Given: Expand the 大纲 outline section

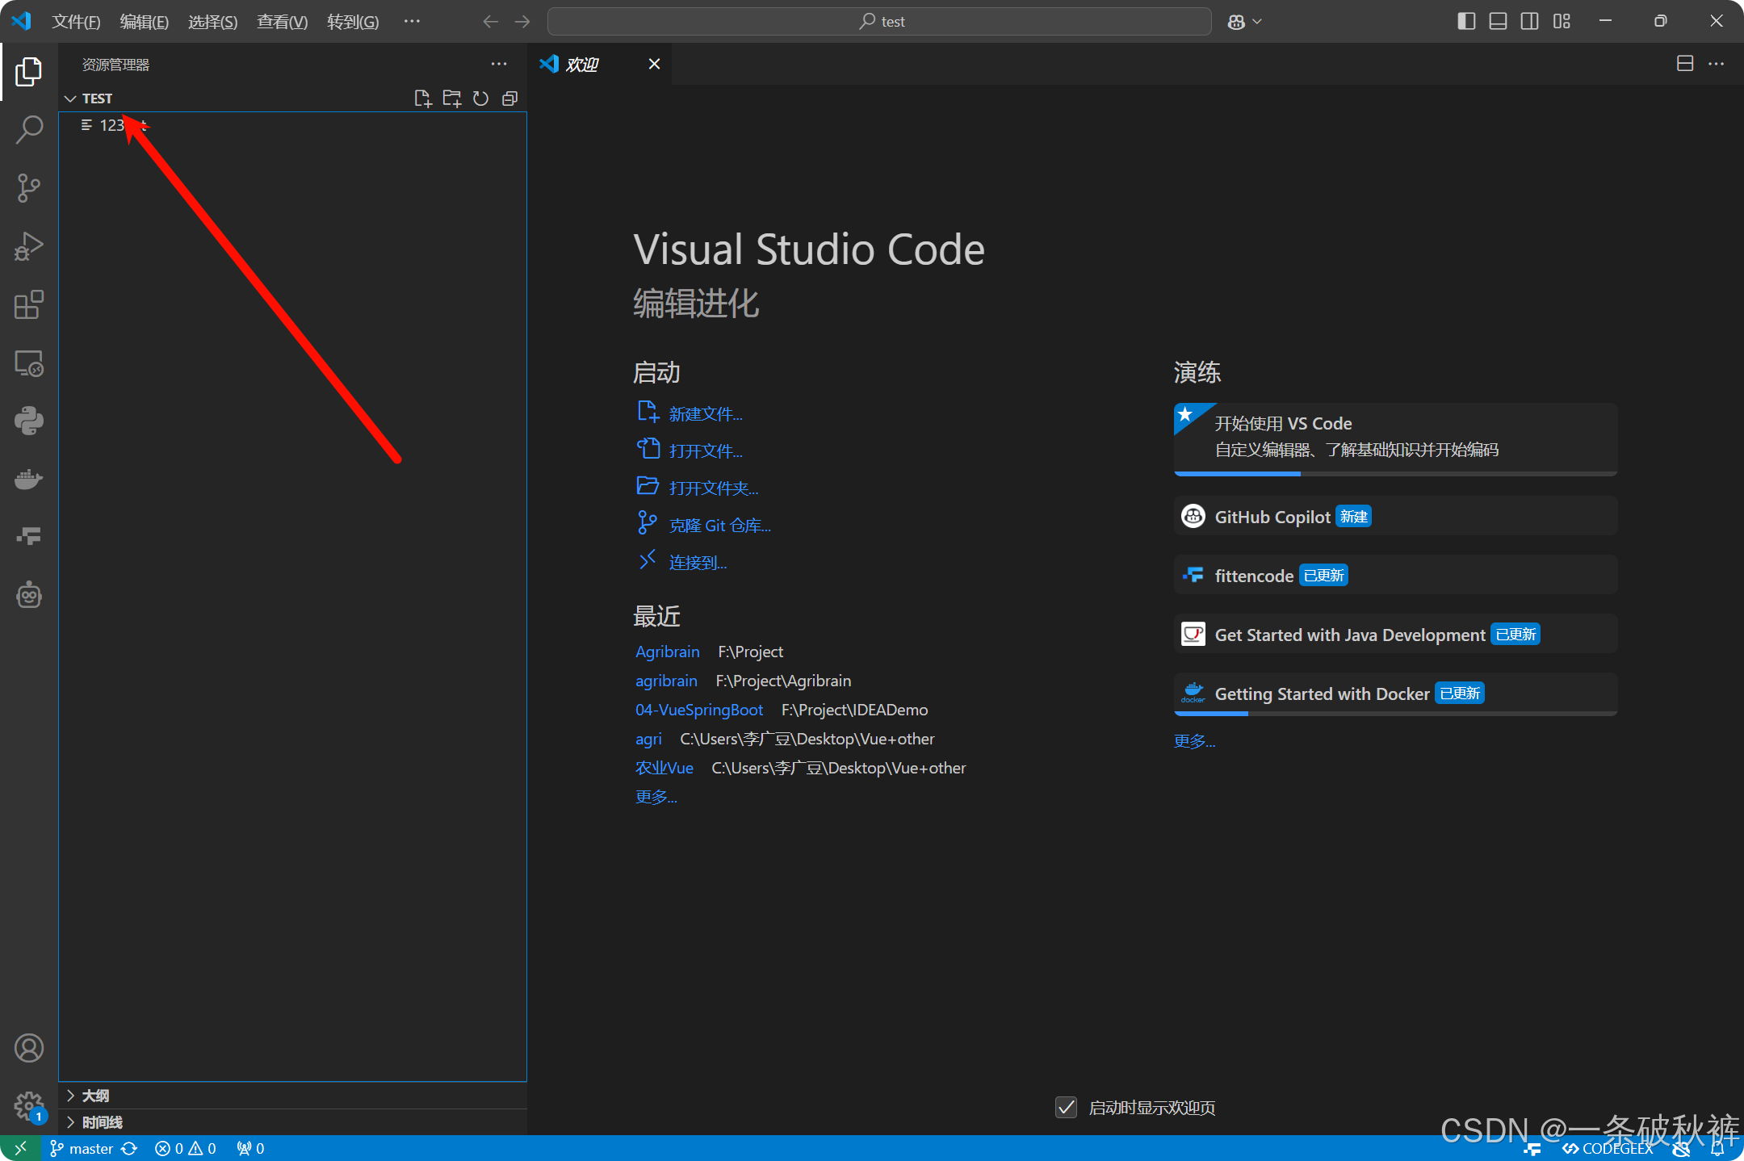Looking at the screenshot, I should tap(293, 1096).
